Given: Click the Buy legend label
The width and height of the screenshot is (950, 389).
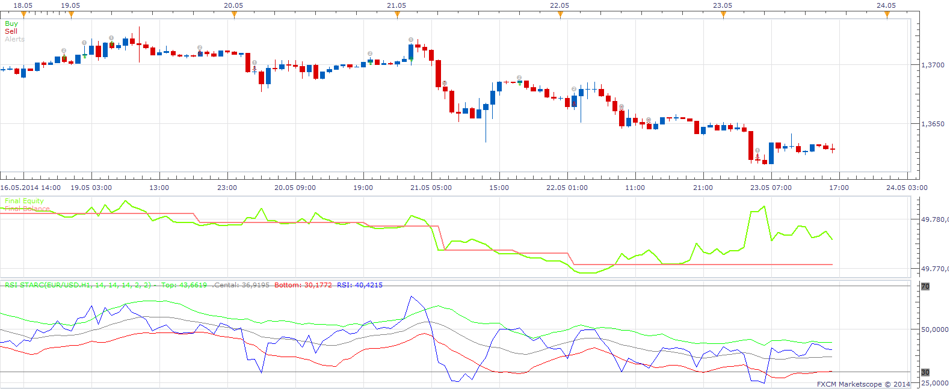Looking at the screenshot, I should [11, 23].
